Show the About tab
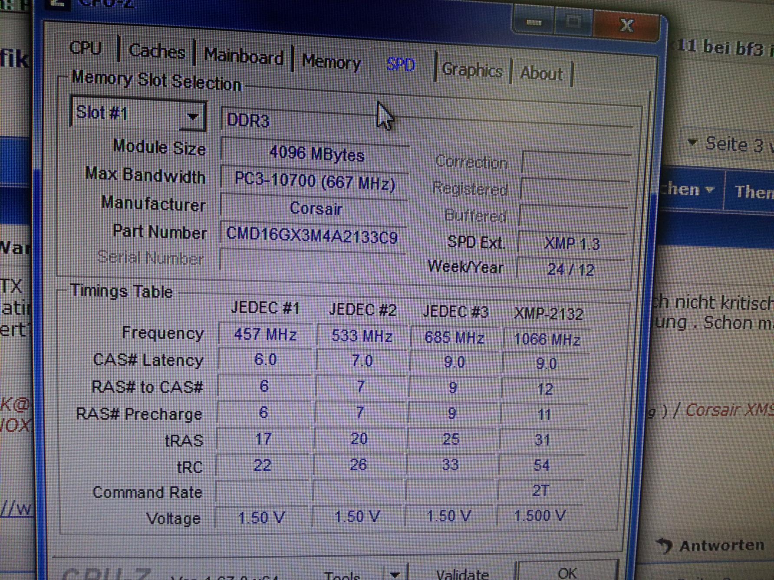This screenshot has height=580, width=774. [542, 73]
